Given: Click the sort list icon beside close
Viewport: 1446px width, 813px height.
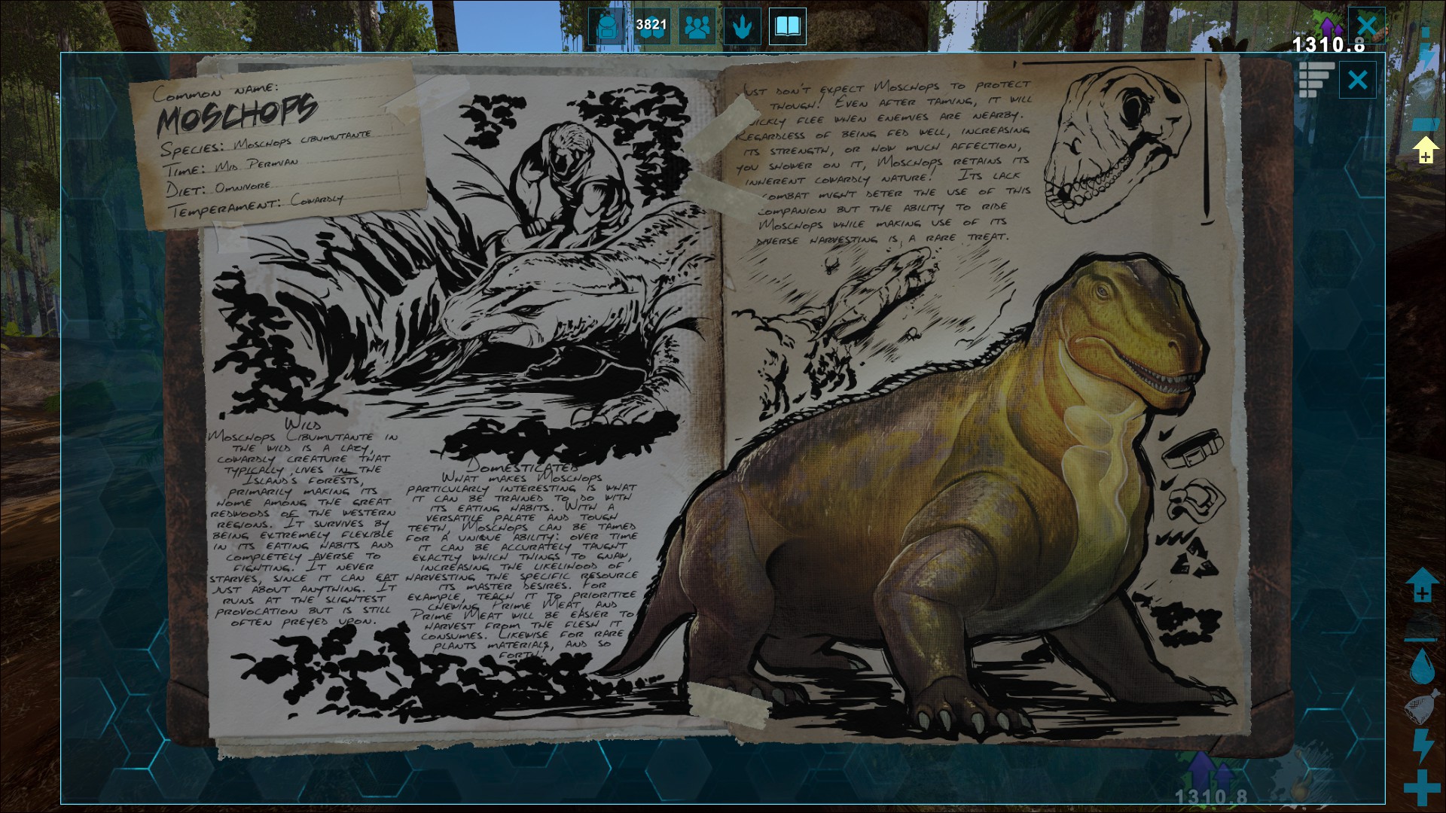Looking at the screenshot, I should tap(1316, 80).
